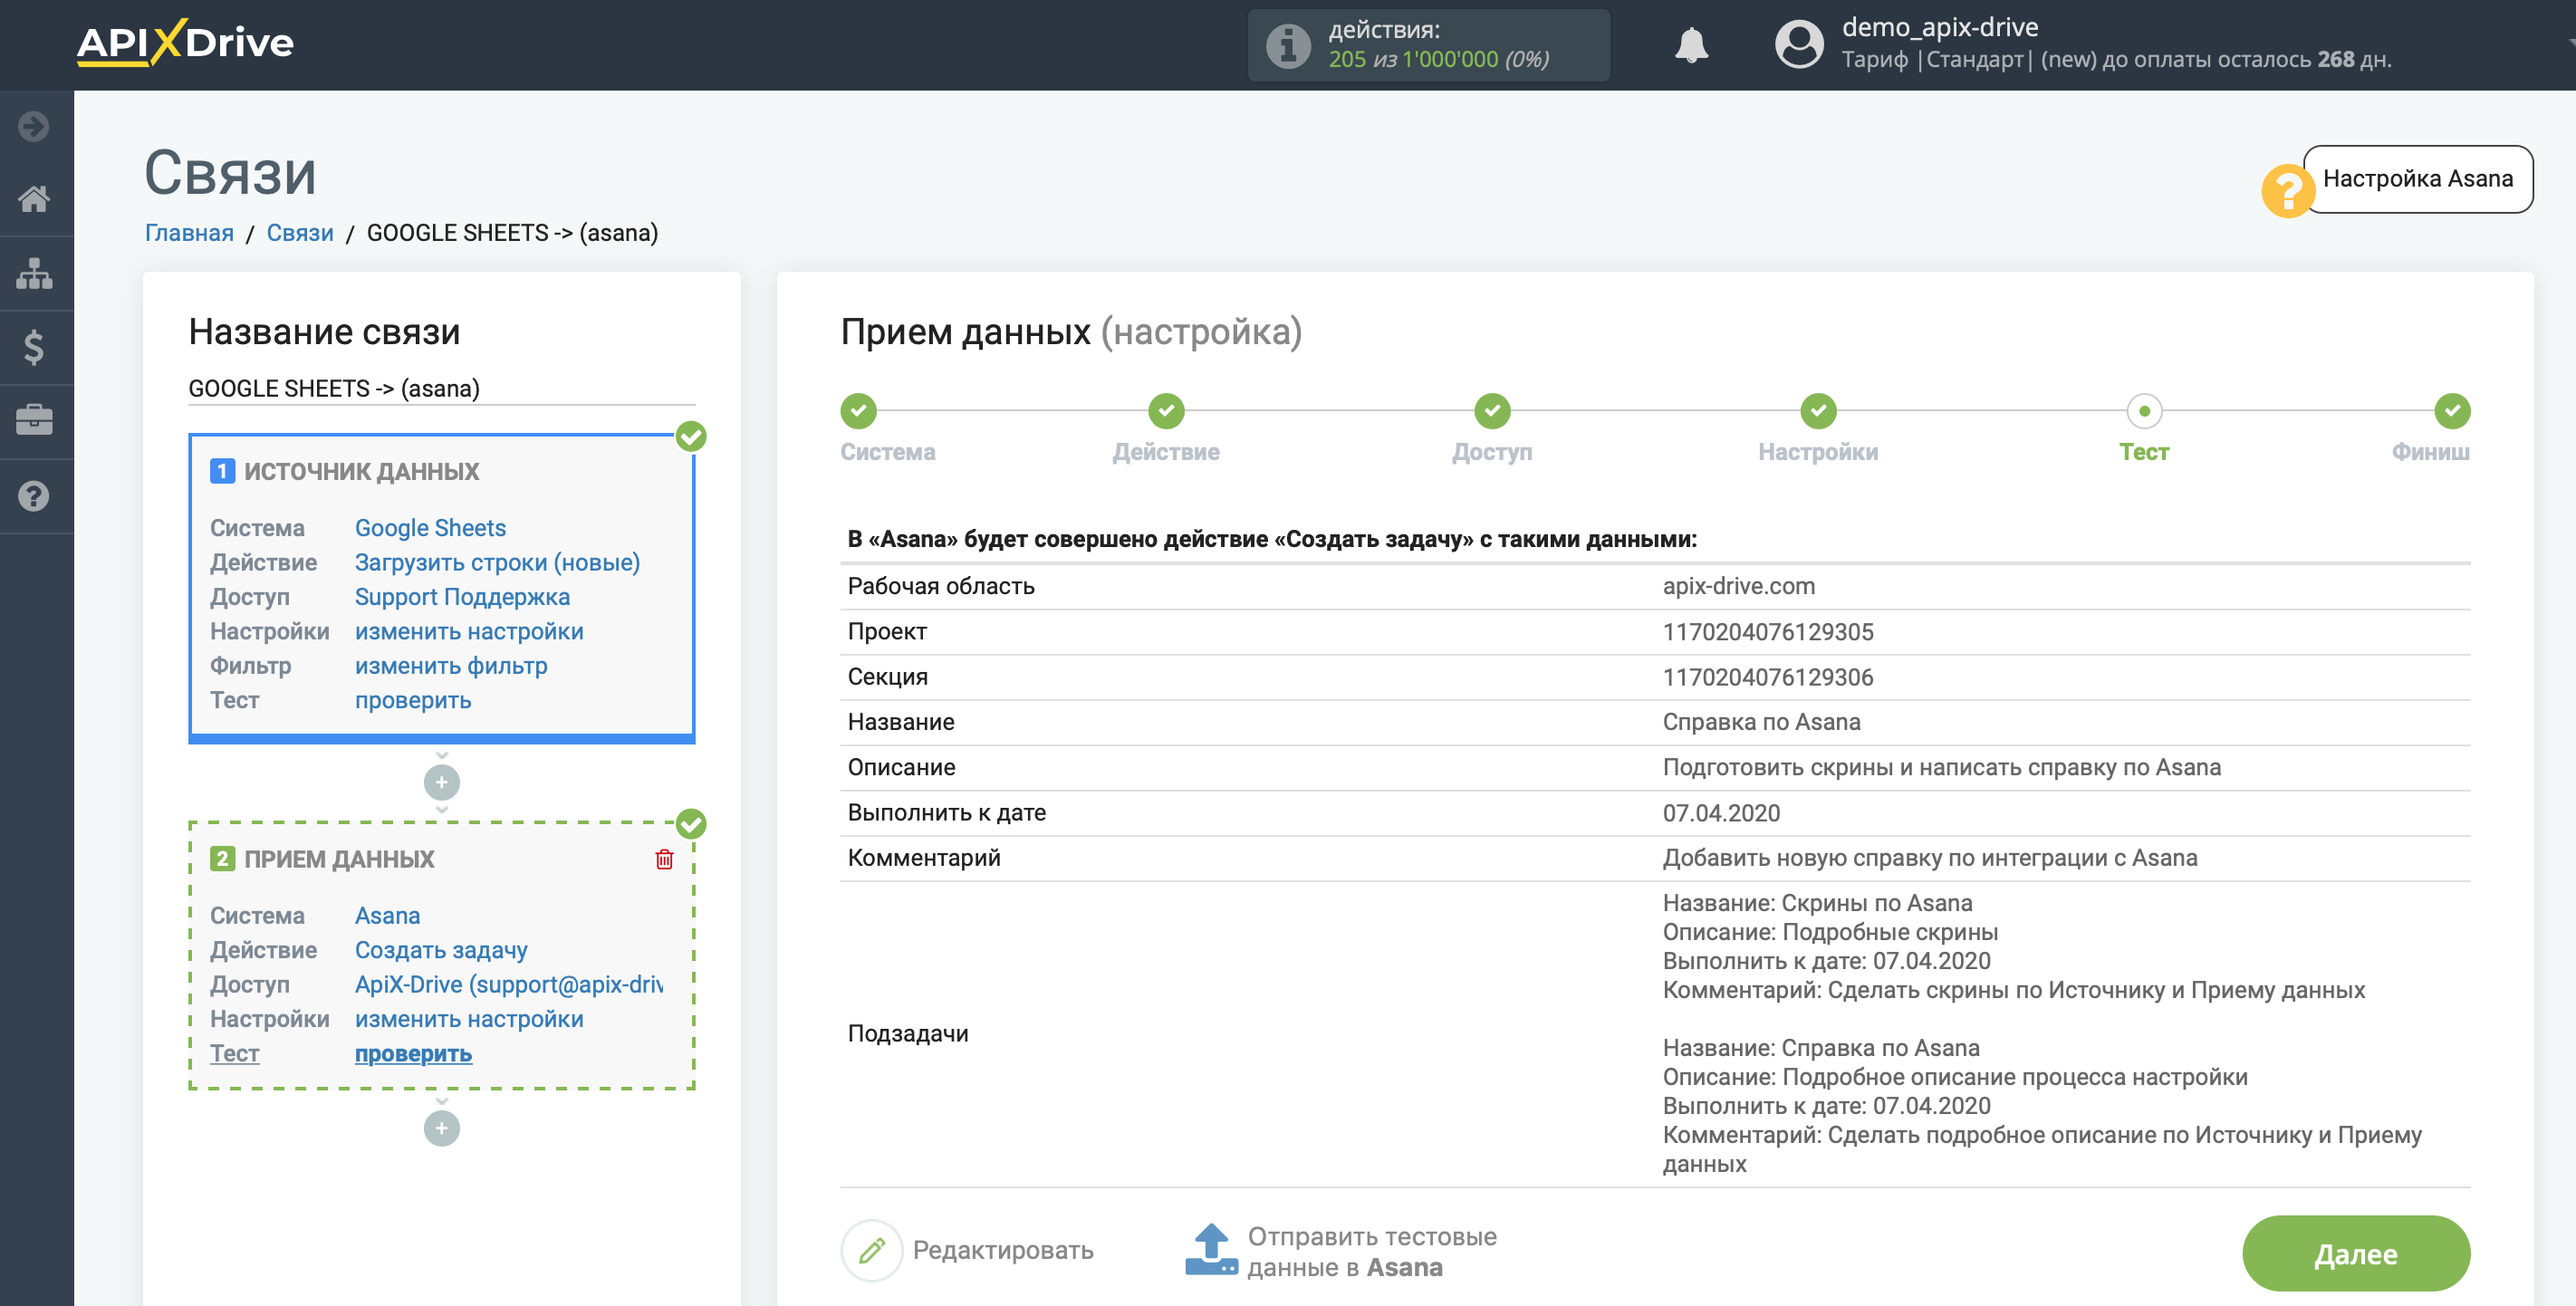This screenshot has width=2576, height=1306.
Task: Add a step below the receiver block
Action: (x=441, y=1129)
